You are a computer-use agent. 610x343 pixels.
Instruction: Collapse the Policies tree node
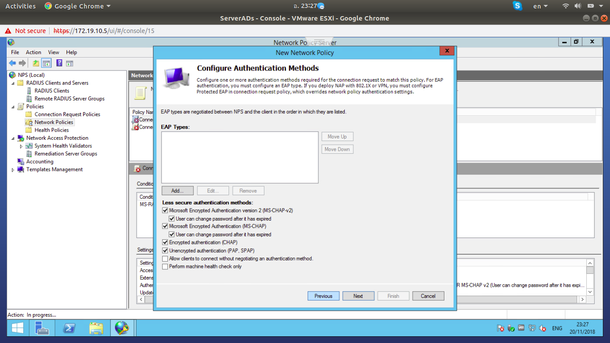pos(13,107)
